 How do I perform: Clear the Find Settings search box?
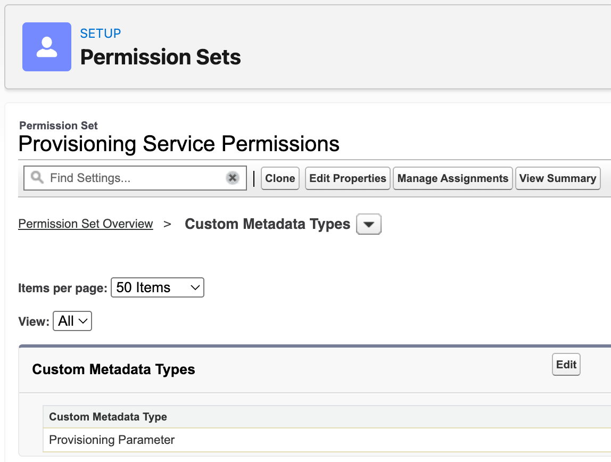[232, 178]
